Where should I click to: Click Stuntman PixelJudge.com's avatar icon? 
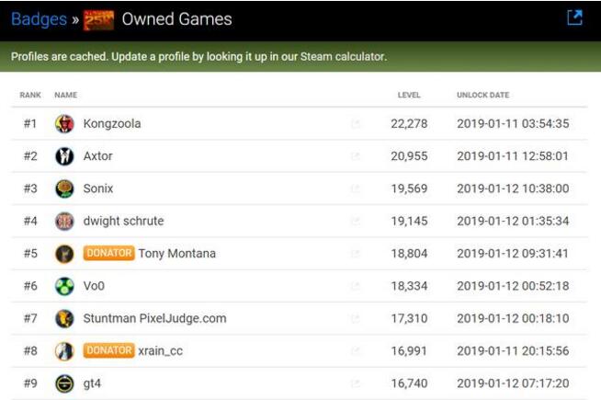[x=64, y=319]
